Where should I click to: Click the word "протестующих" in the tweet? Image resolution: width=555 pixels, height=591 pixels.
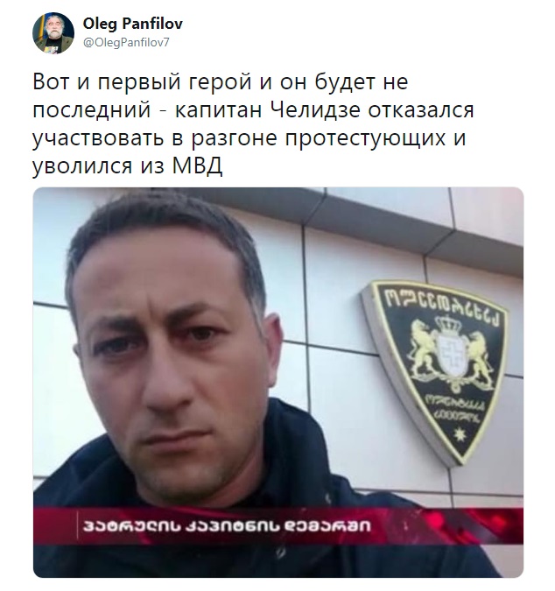coord(365,138)
